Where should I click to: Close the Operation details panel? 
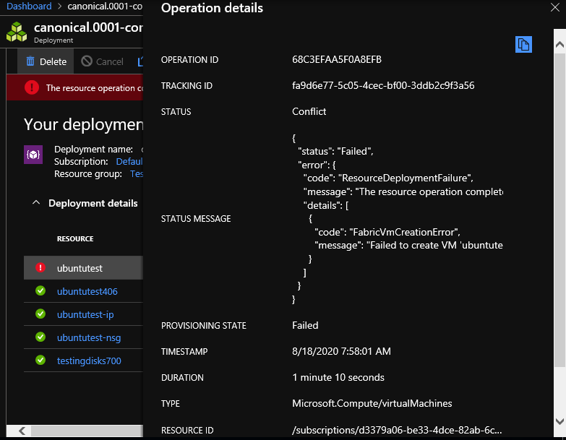pyautogui.click(x=555, y=7)
